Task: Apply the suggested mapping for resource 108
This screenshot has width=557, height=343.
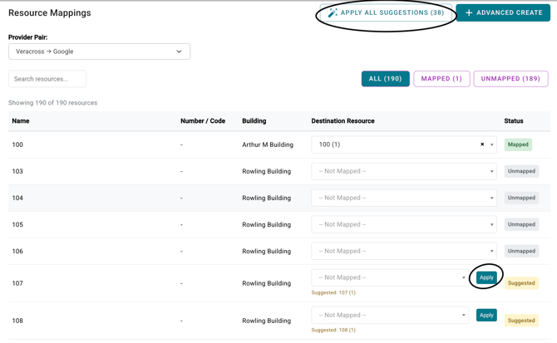Action: pyautogui.click(x=486, y=315)
